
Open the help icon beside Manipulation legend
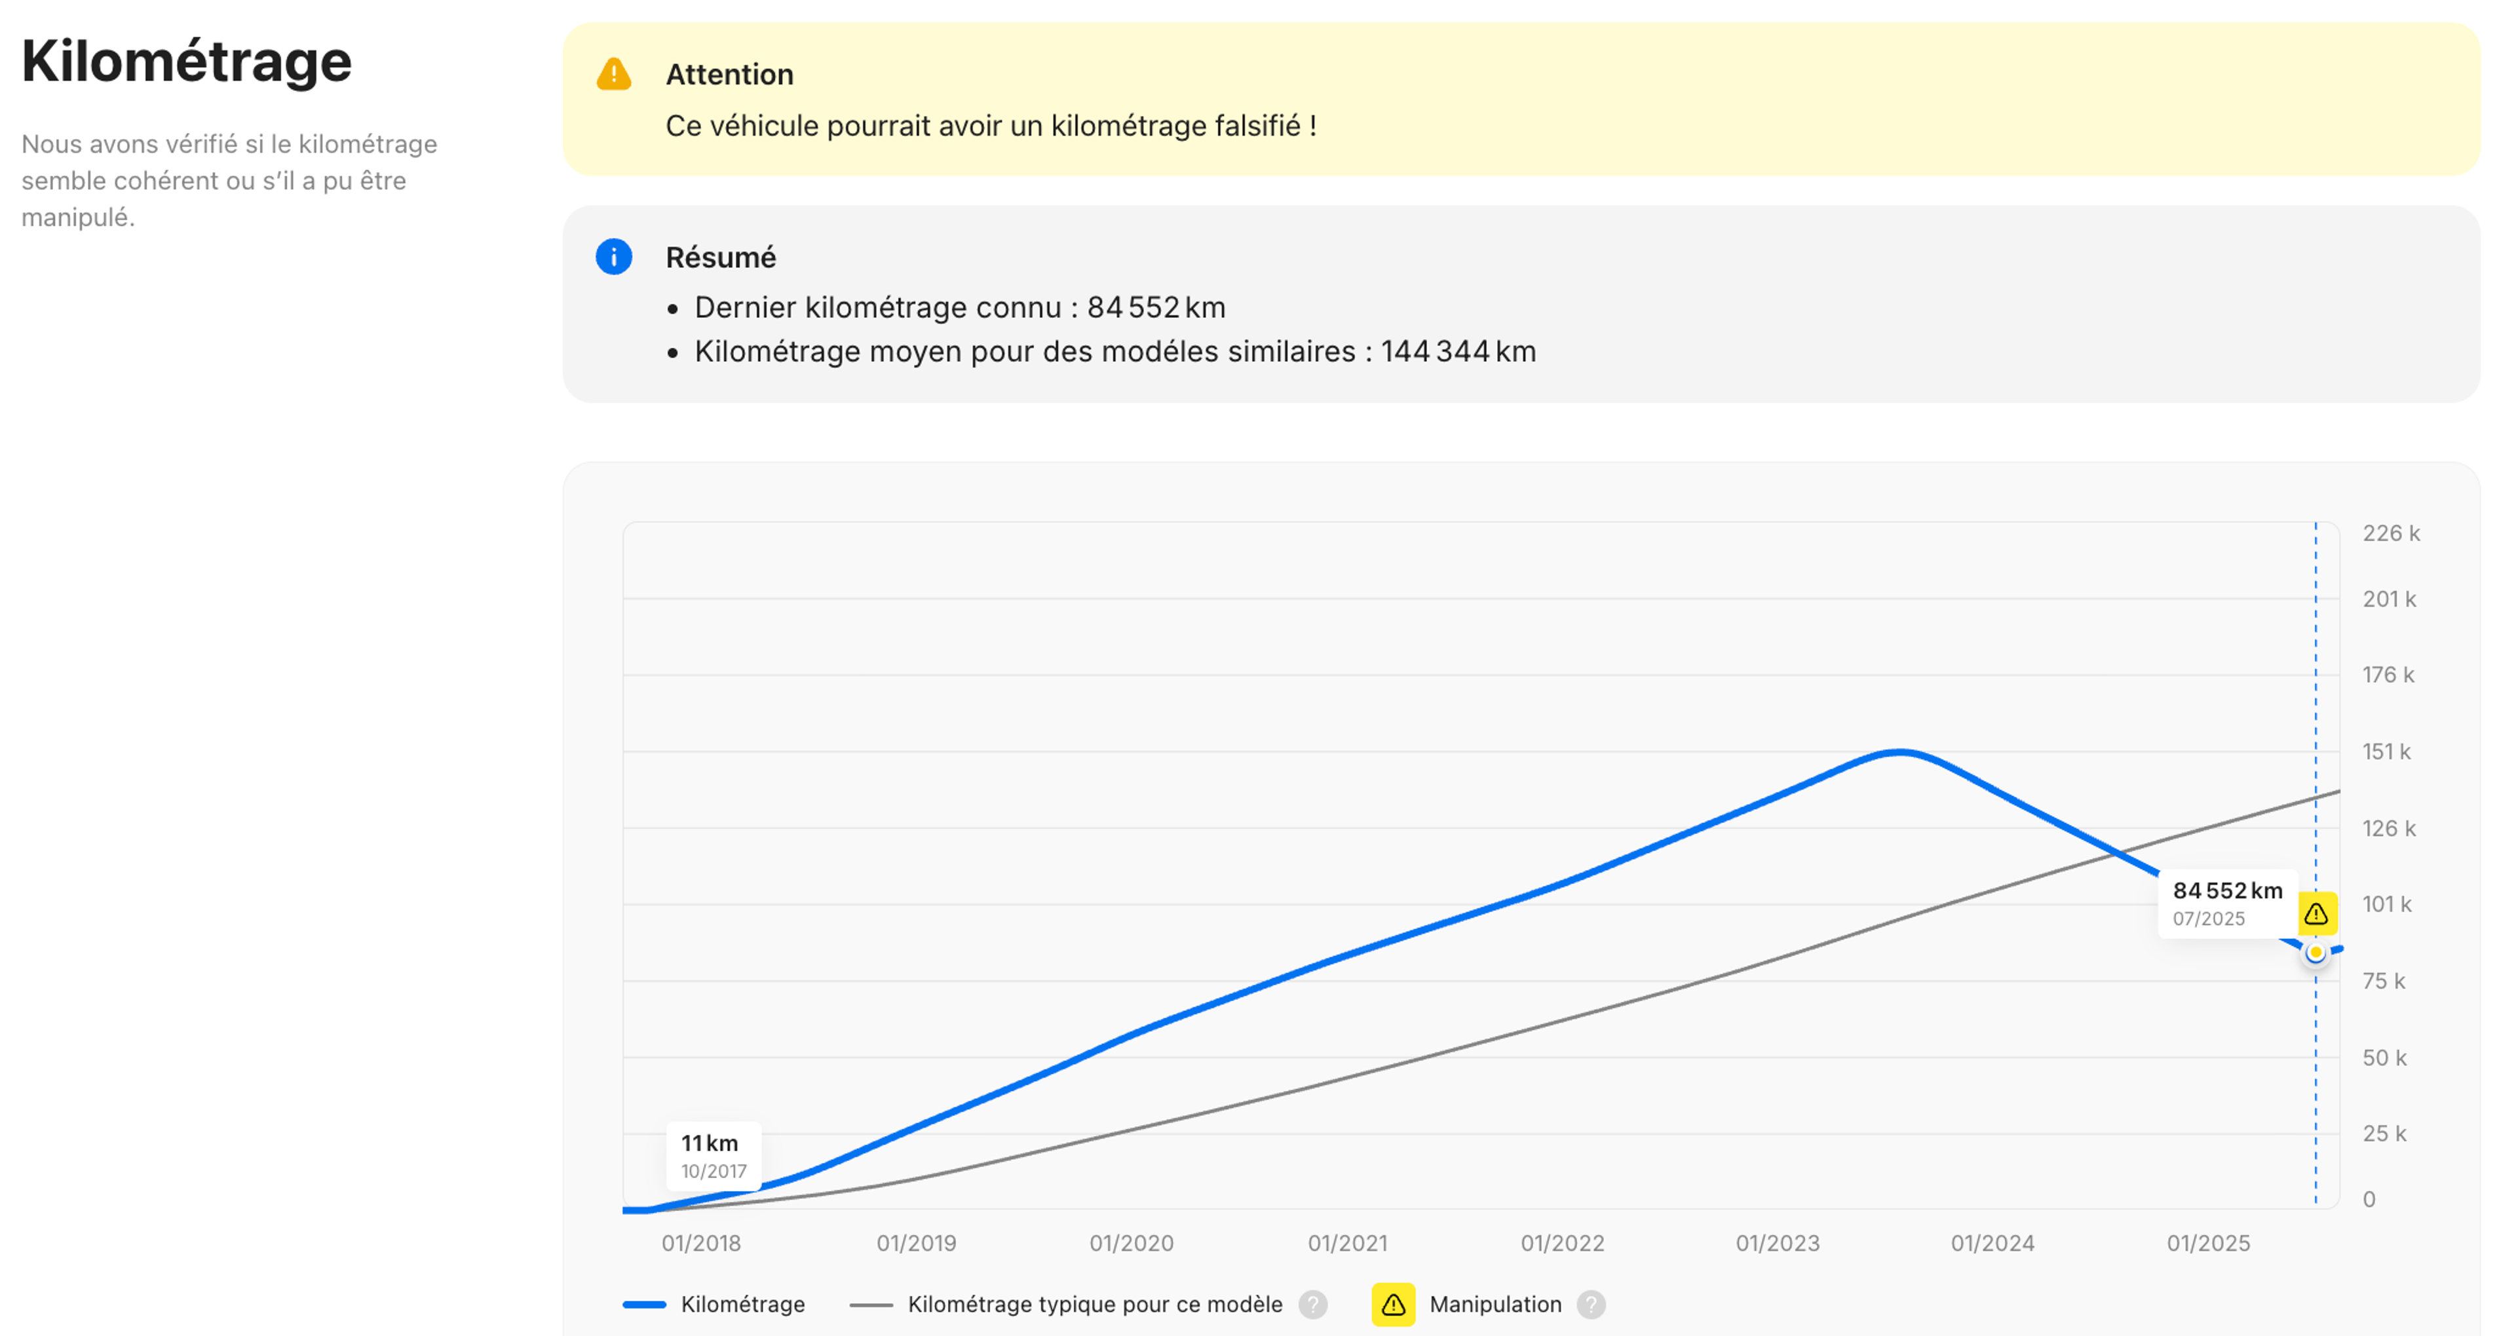(1591, 1305)
